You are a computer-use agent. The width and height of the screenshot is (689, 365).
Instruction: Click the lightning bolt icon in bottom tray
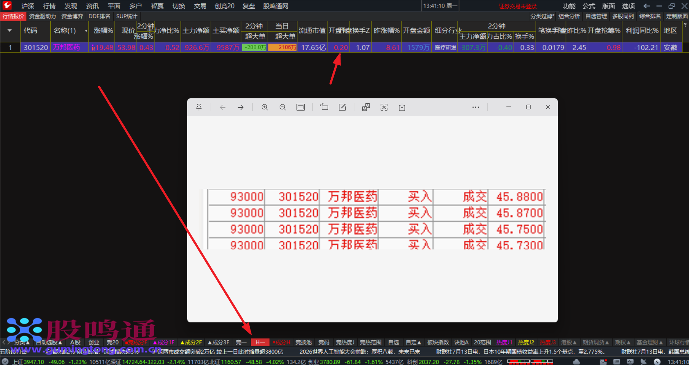[x=657, y=362]
